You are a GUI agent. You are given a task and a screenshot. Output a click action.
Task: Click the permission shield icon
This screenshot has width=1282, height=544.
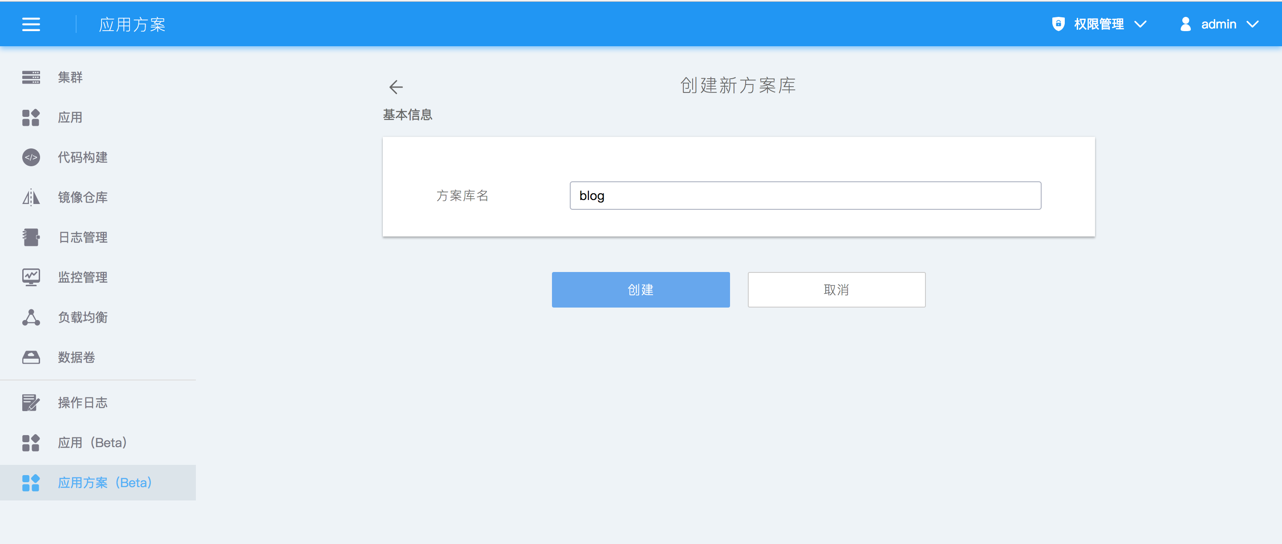[1058, 24]
